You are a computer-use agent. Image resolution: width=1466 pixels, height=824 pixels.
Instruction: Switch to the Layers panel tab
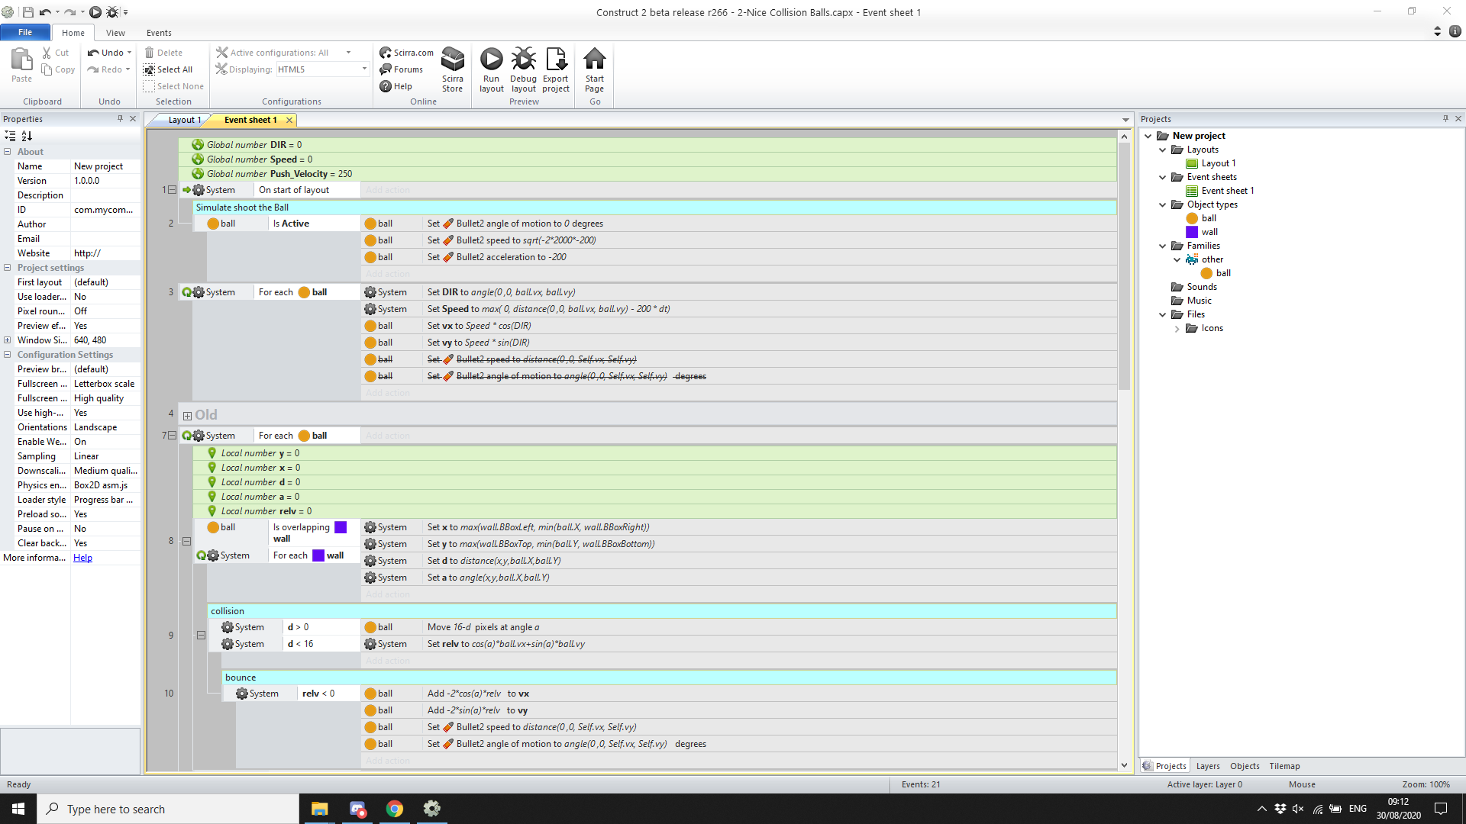[x=1208, y=766]
